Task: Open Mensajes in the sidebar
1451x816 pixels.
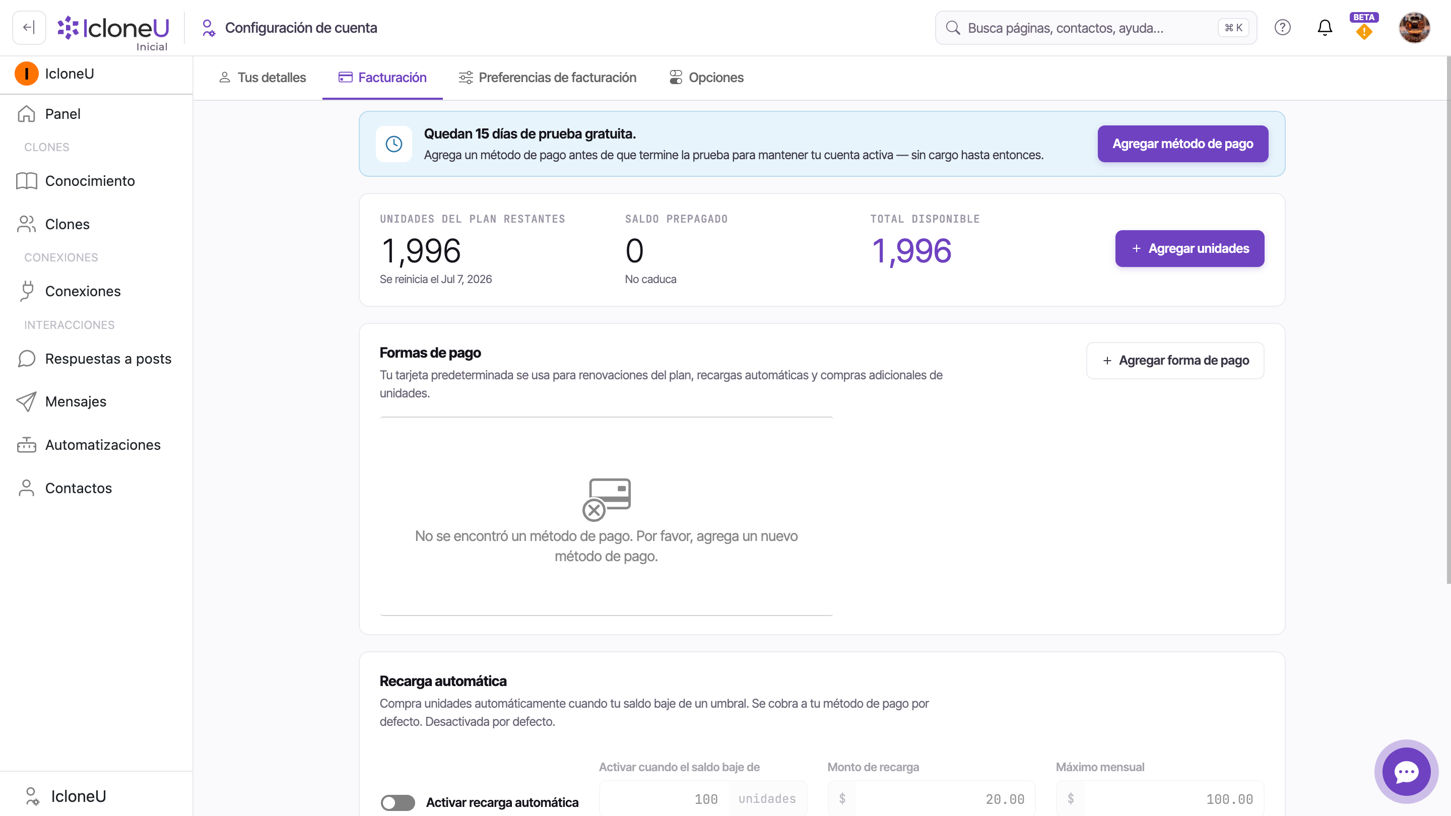Action: pos(96,401)
